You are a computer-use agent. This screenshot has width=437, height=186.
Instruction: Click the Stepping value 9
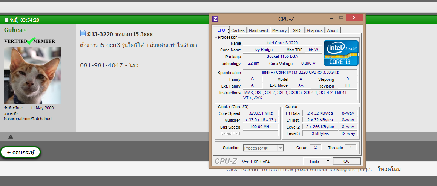348,79
